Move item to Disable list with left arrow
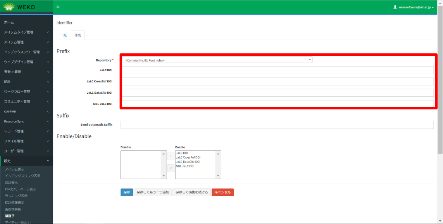This screenshot has width=443, height=224. pos(171,168)
